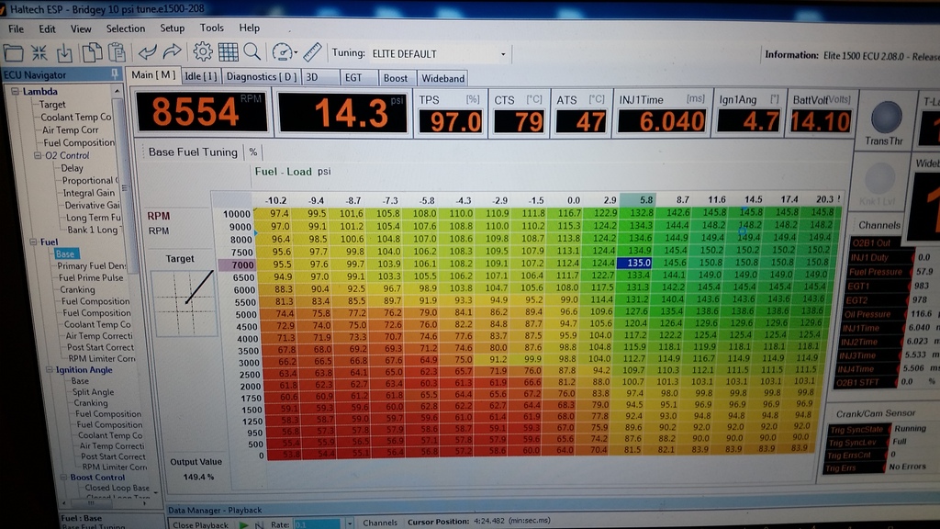Select Split Angle under Ignition Angle
940x529 pixels.
pyautogui.click(x=93, y=392)
